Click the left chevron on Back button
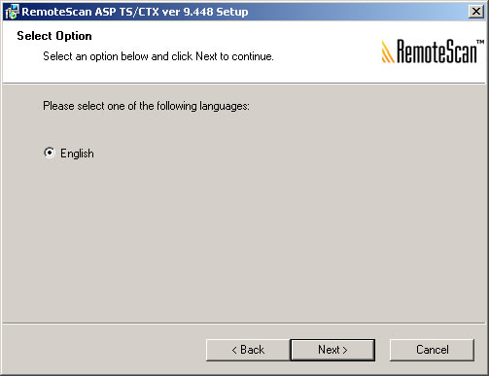The height and width of the screenshot is (376, 489). pyautogui.click(x=234, y=350)
